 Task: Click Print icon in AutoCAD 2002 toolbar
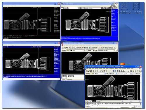coord(93,71)
